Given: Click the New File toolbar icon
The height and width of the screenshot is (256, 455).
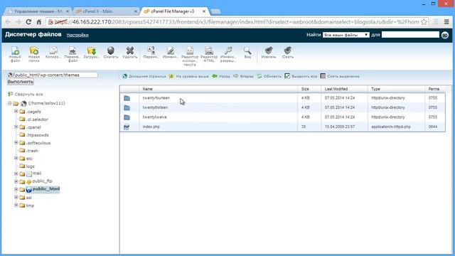Looking at the screenshot, I should [x=15, y=50].
